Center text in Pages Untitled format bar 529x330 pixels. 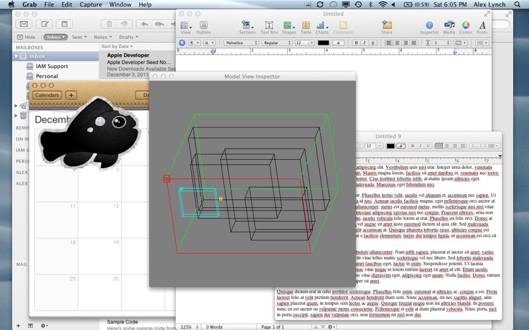pos(397,43)
